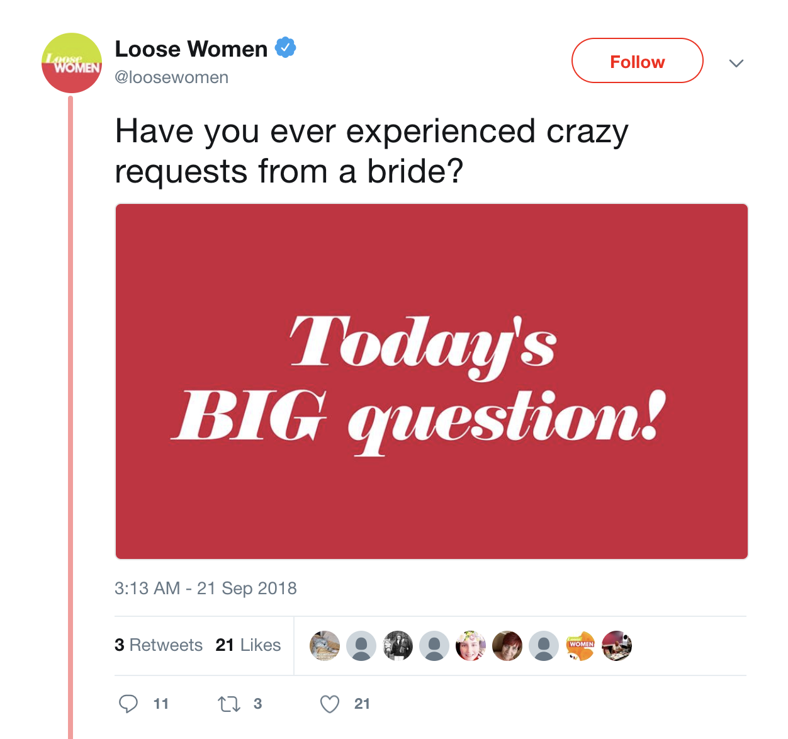Click the reply speech bubble icon

tap(128, 703)
